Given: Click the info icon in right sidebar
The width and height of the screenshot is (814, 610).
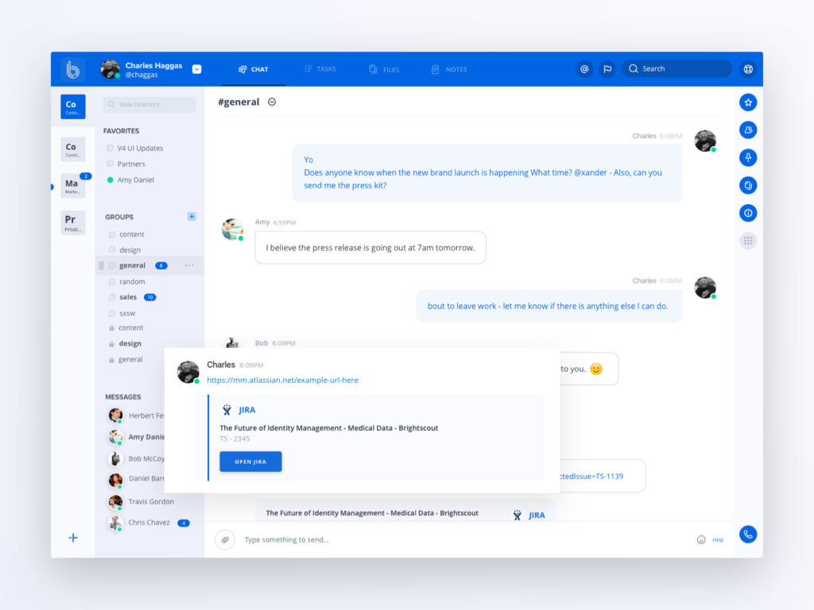Looking at the screenshot, I should 748,213.
